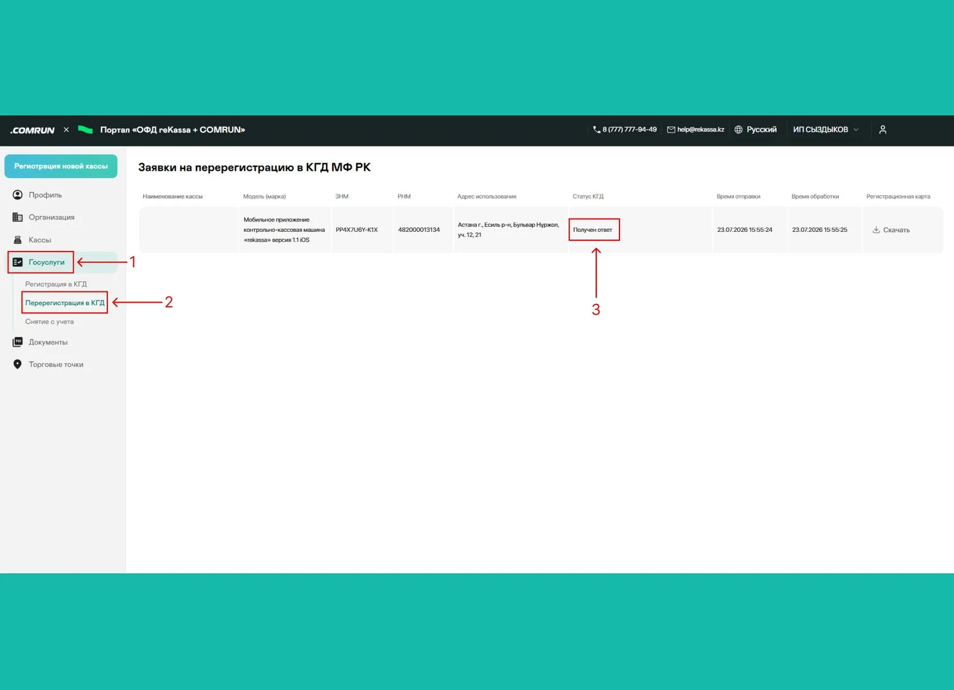Click the send time 23.07.2026 15:55:24
954x690 pixels.
pos(744,229)
